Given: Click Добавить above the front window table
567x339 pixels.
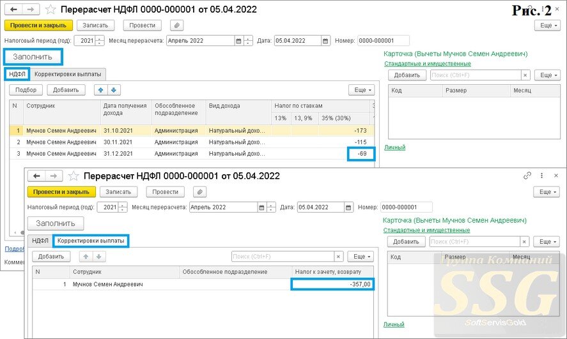Looking at the screenshot, I should pos(51,257).
